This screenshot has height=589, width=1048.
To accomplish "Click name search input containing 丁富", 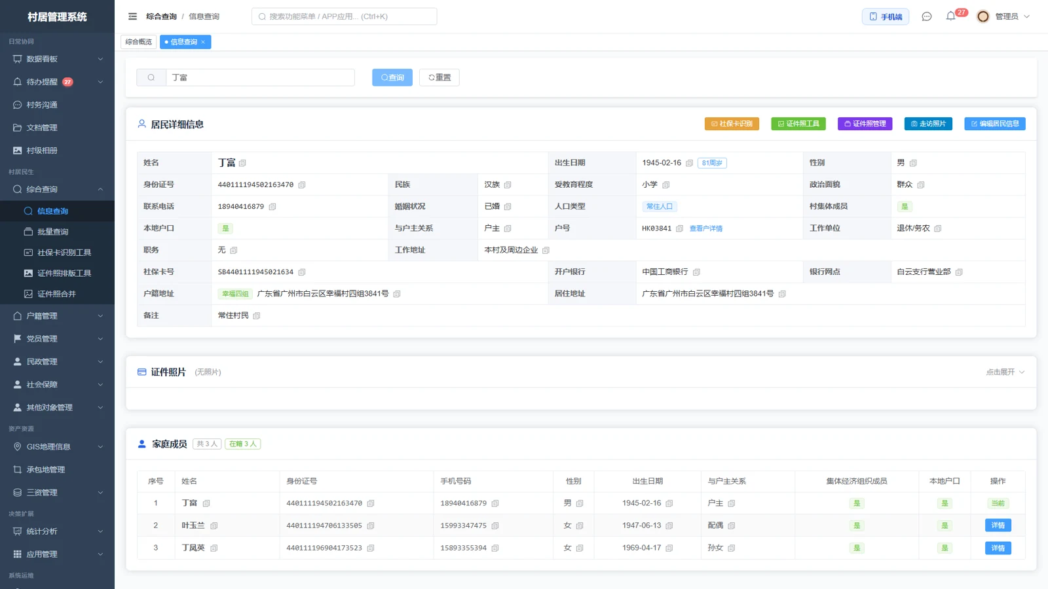I will coord(260,77).
